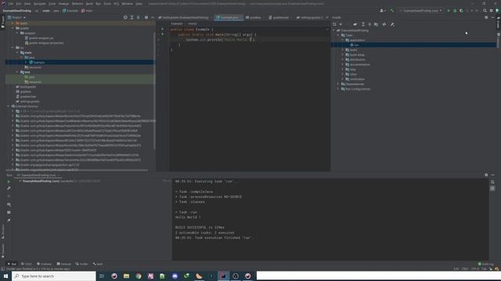This screenshot has width=501, height=281.
Task: Run the selected configuration with green arrow
Action: pos(449,10)
